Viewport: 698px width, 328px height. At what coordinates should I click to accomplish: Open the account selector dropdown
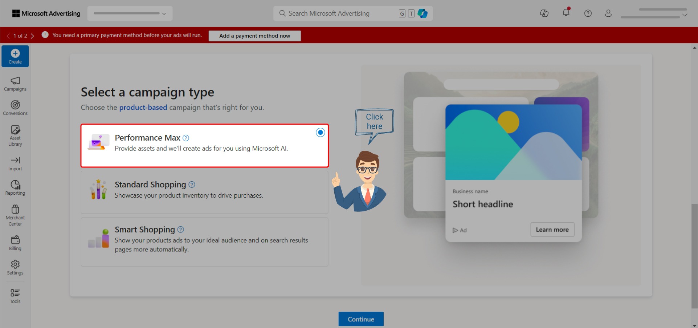tap(130, 13)
